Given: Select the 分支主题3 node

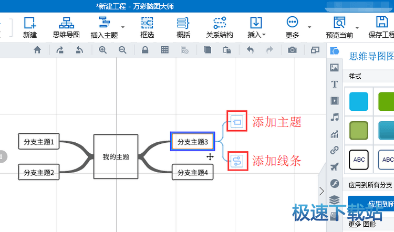Looking at the screenshot, I should tap(193, 142).
